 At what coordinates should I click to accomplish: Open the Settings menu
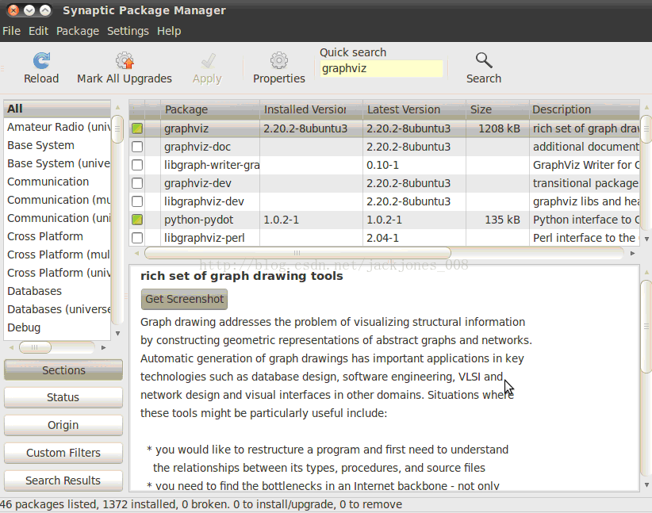pos(128,31)
